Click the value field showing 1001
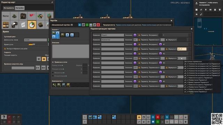The image size is (223, 125). (136, 86)
